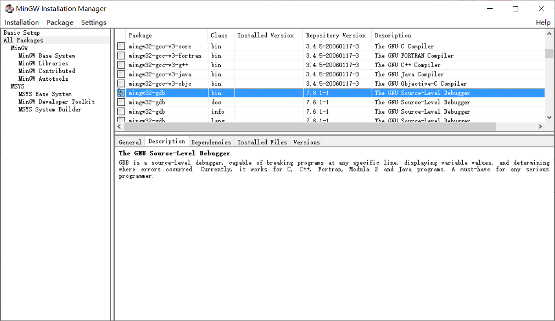Select the mingw32-gcc-v3-core package name
Viewport: 555px width, 321px height.
tap(160, 46)
